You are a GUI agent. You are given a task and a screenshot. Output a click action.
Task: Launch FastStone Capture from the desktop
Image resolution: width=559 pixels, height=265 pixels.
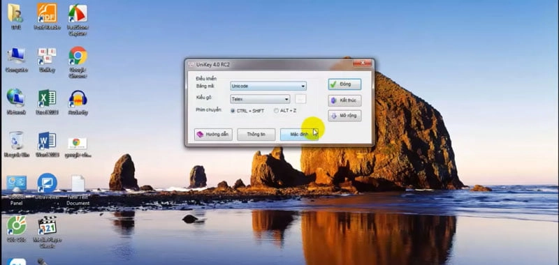(x=78, y=19)
